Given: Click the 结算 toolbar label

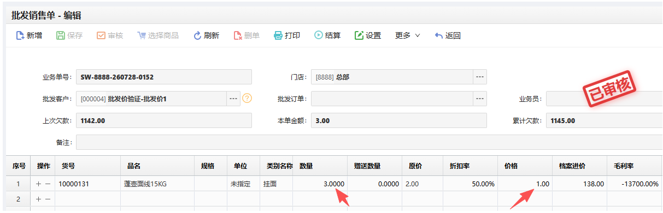Looking at the screenshot, I should pos(333,36).
